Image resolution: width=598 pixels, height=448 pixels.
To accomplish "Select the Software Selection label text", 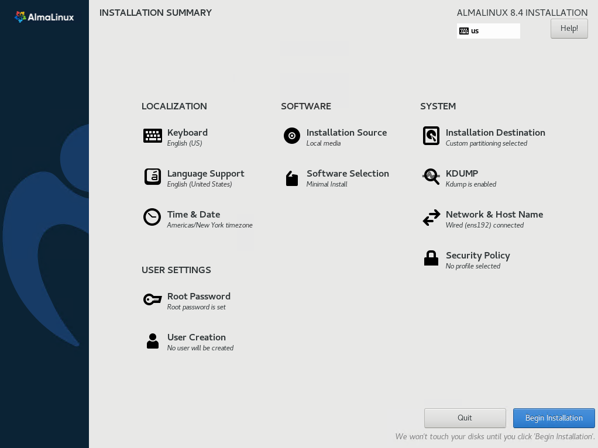I will point(348,174).
